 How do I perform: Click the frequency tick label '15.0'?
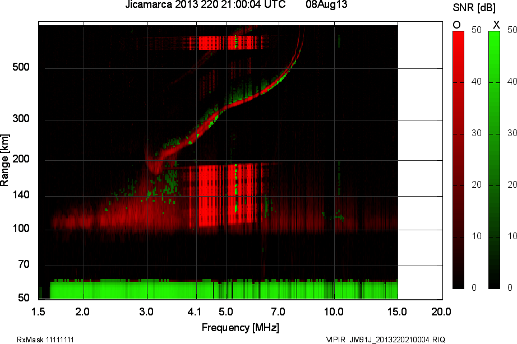click(397, 312)
